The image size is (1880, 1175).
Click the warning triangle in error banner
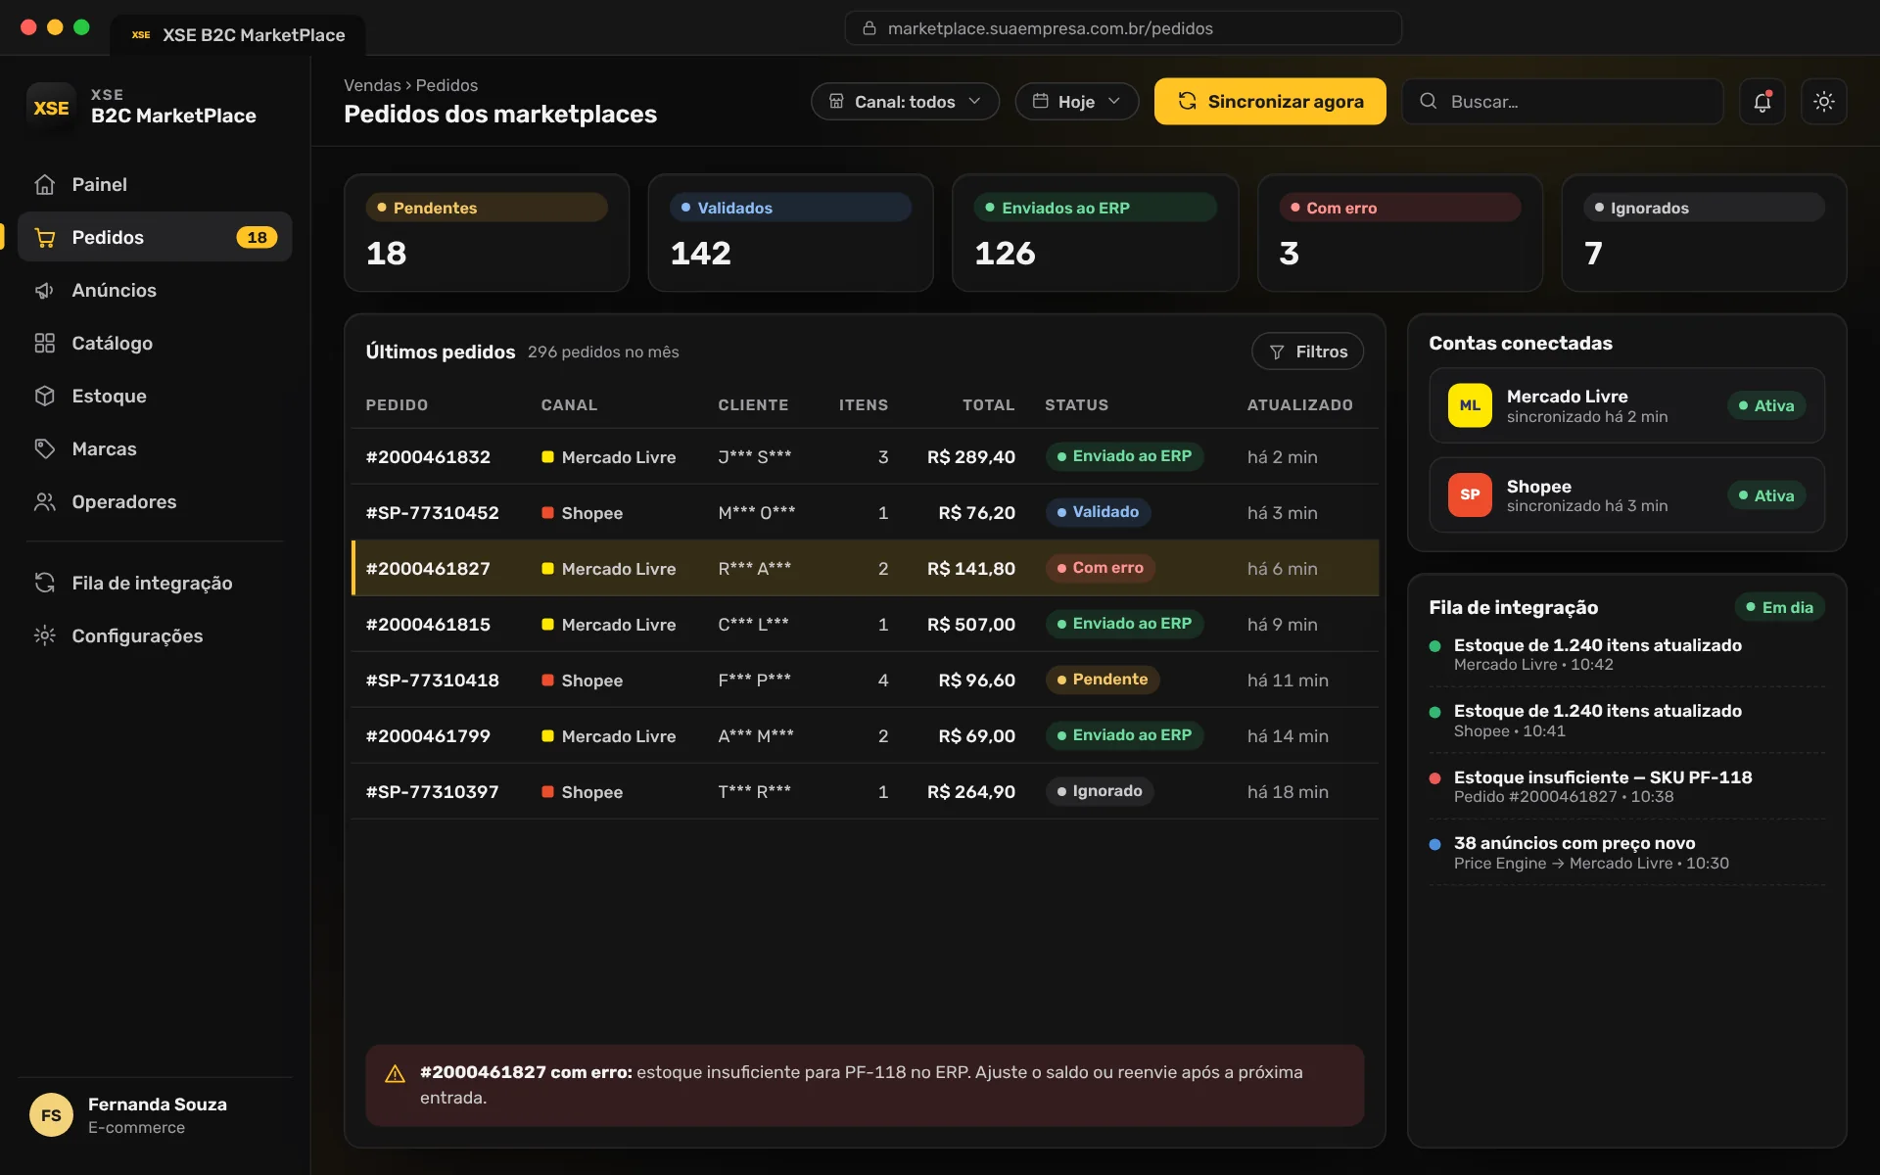396,1074
